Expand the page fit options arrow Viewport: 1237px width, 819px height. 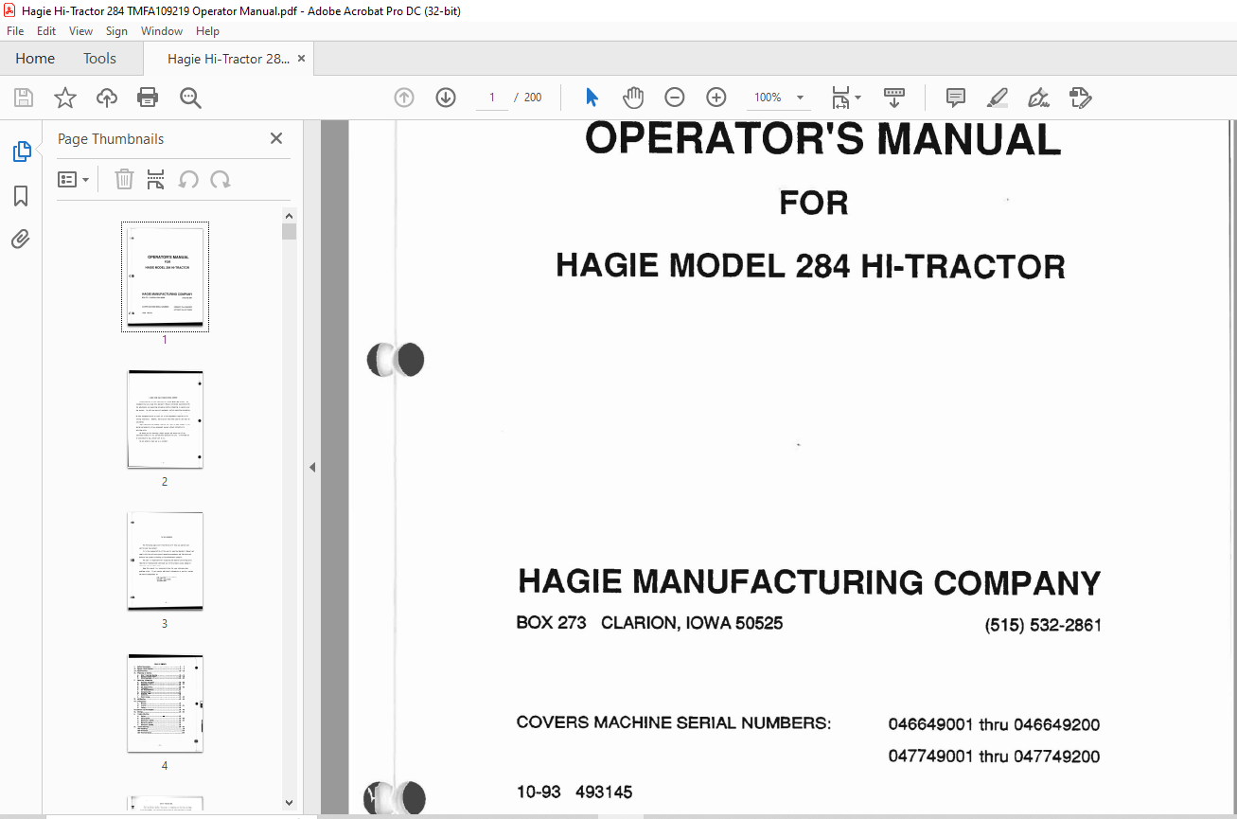click(857, 98)
